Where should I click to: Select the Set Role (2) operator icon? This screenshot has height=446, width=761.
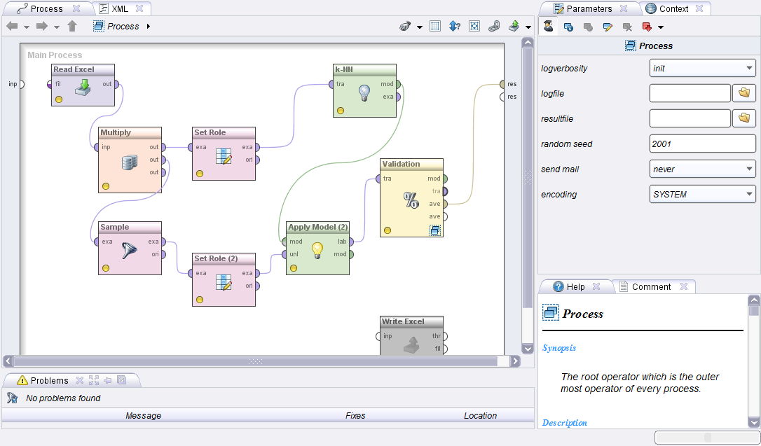tap(224, 282)
